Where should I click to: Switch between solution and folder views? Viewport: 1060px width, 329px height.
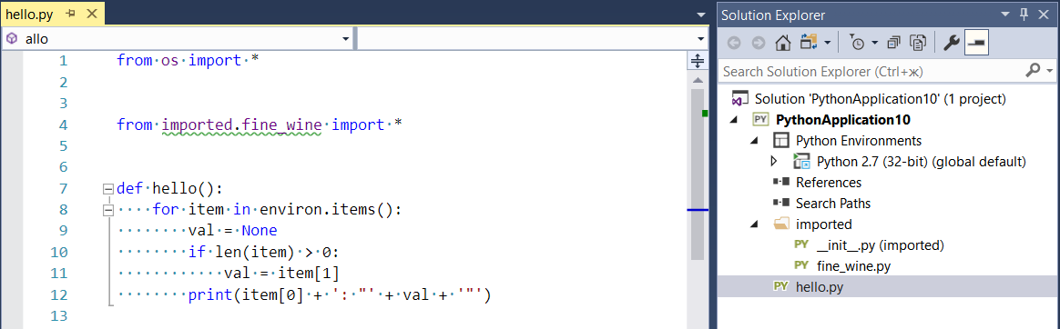coord(809,43)
